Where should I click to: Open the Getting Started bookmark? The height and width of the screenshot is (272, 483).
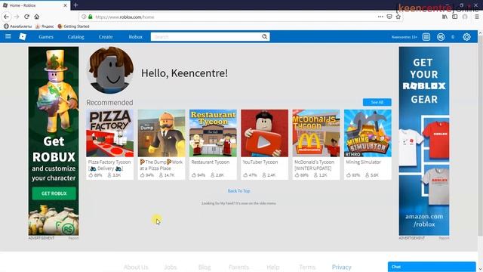pos(74,26)
